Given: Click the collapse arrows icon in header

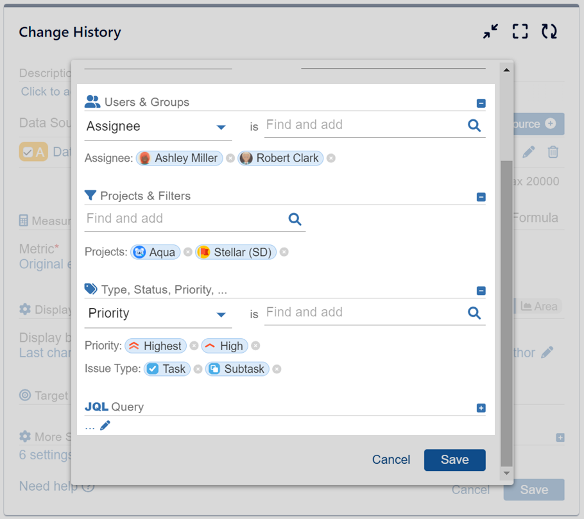Looking at the screenshot, I should [x=491, y=31].
